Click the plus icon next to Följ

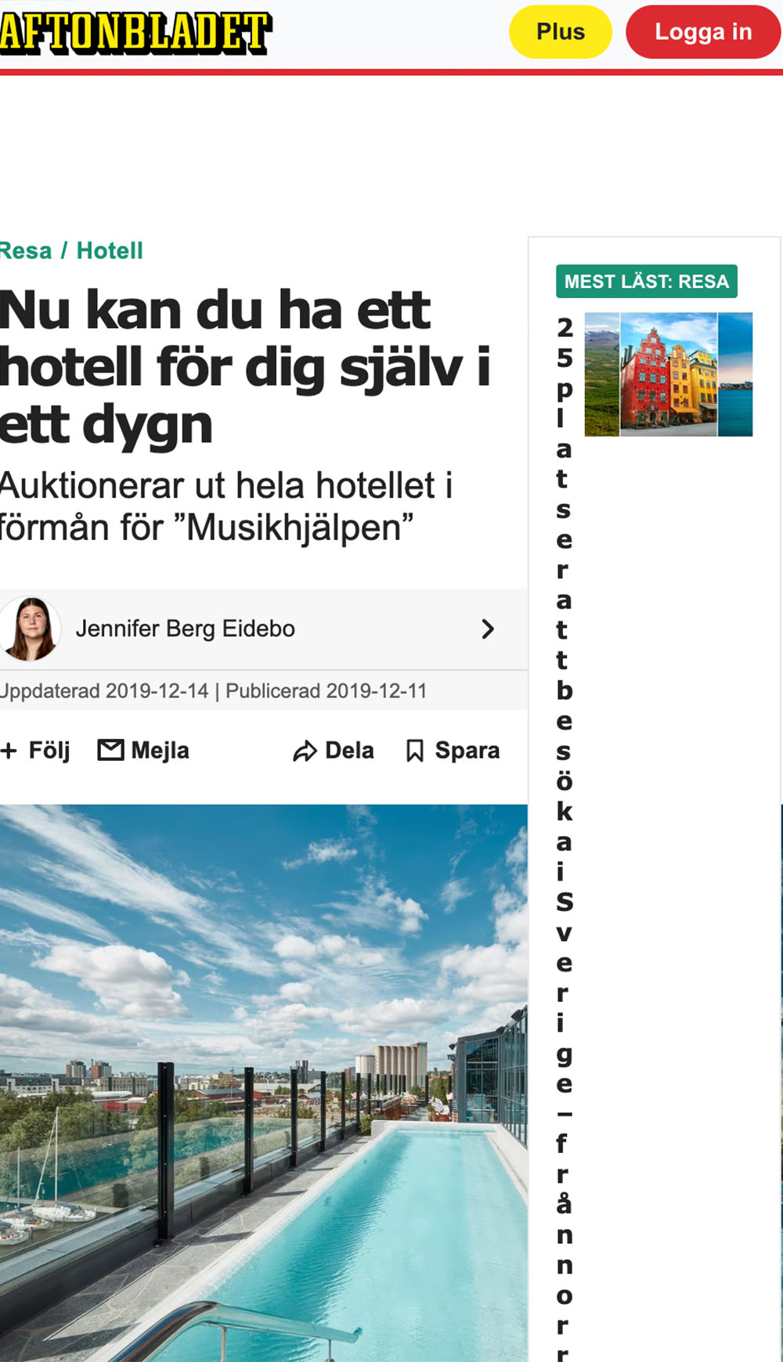point(9,751)
